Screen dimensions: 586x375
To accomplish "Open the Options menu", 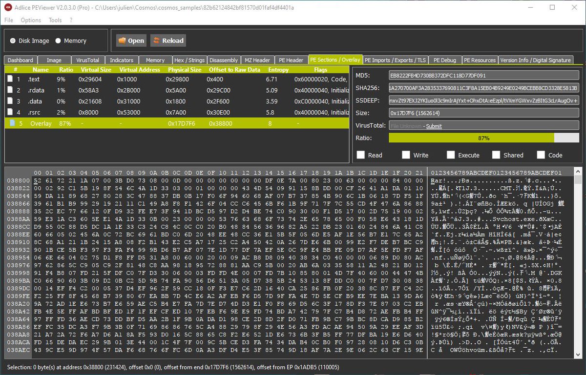I will (31, 20).
